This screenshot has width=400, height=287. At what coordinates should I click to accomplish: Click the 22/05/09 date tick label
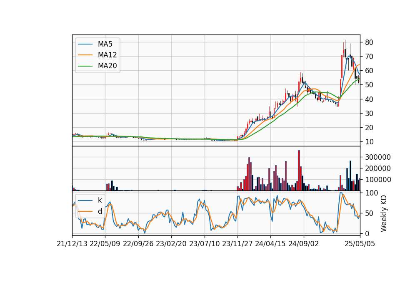click(105, 244)
